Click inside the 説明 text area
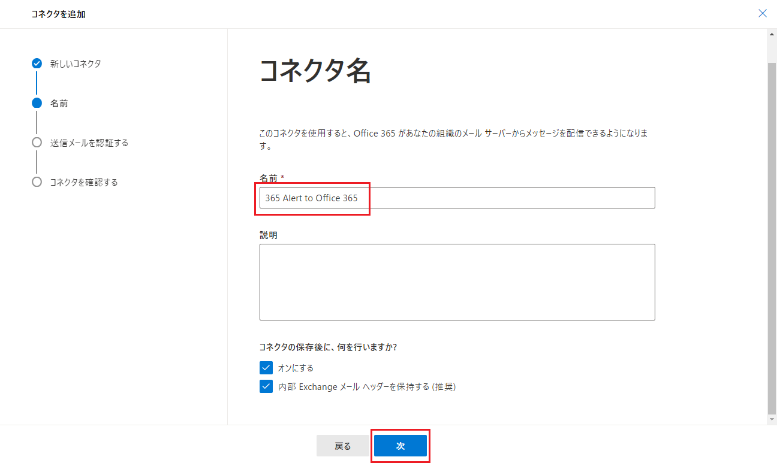The width and height of the screenshot is (777, 466). [457, 282]
